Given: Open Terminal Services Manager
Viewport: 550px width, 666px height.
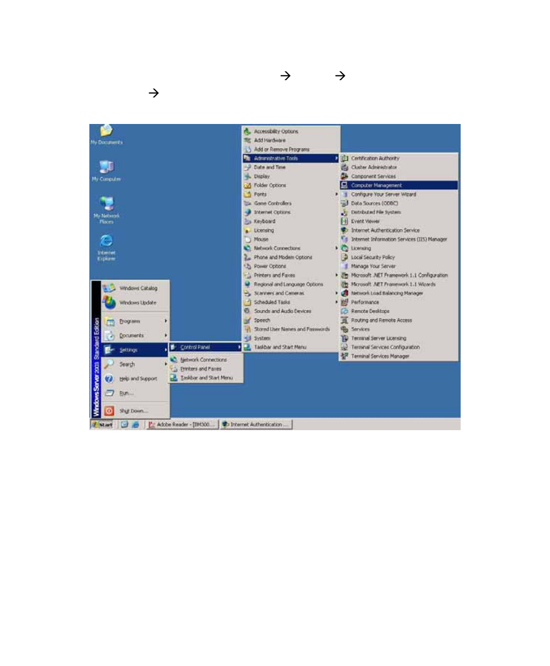Looking at the screenshot, I should (399, 356).
